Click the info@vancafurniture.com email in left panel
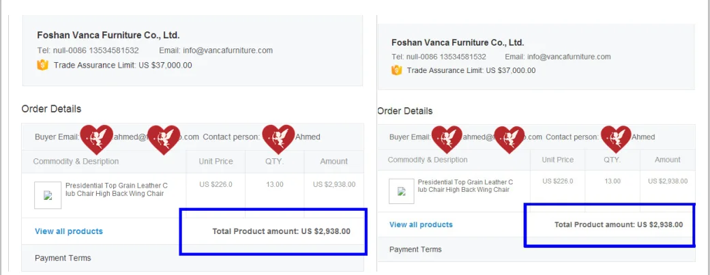 228,50
